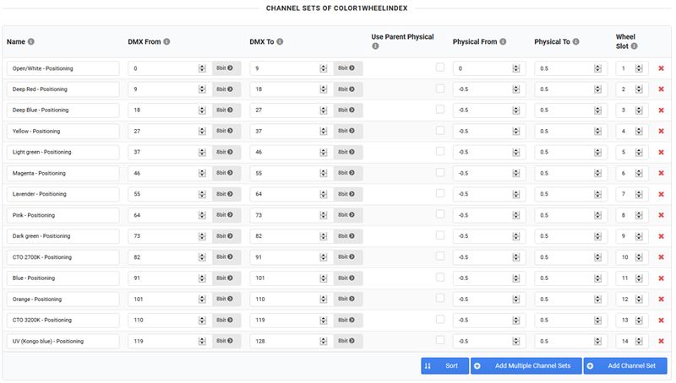Click Wheel Slot field showing 10

[x=632, y=257]
